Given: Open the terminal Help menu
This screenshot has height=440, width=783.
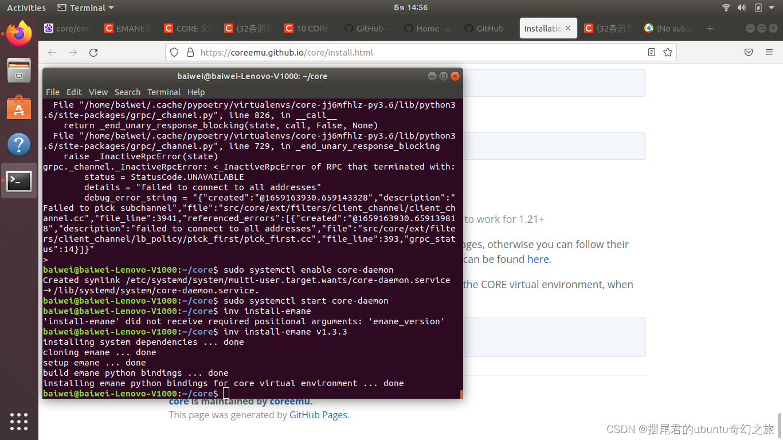Looking at the screenshot, I should [196, 92].
